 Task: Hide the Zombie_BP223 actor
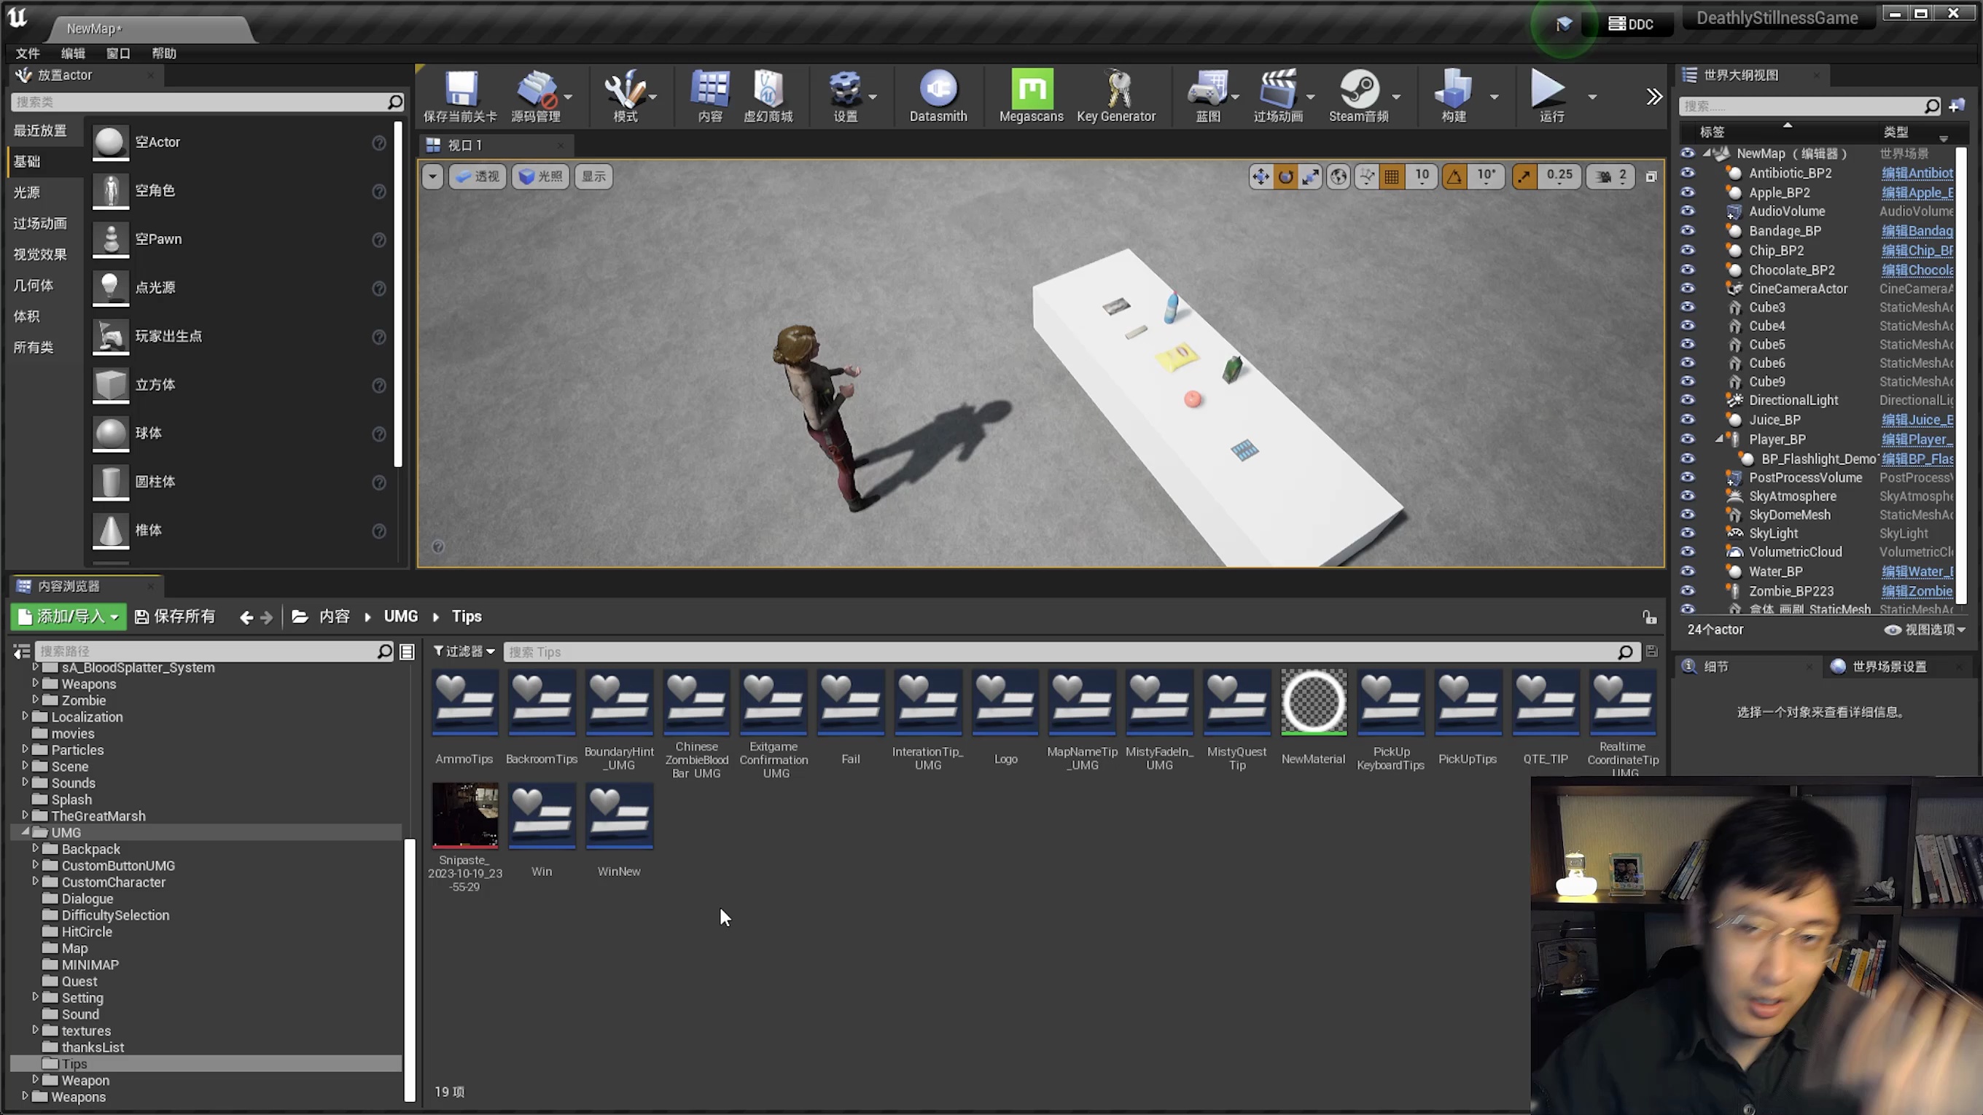click(x=1688, y=591)
